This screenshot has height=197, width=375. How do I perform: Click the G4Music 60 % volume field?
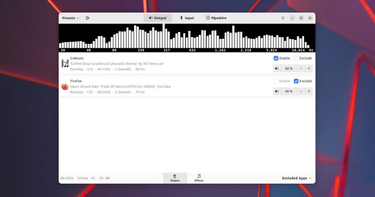click(289, 68)
